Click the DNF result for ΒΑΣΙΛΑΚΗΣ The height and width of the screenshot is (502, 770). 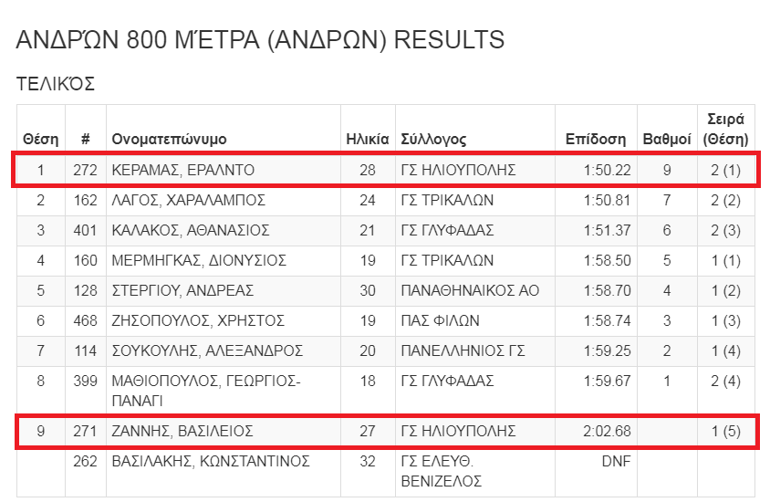[x=616, y=461]
